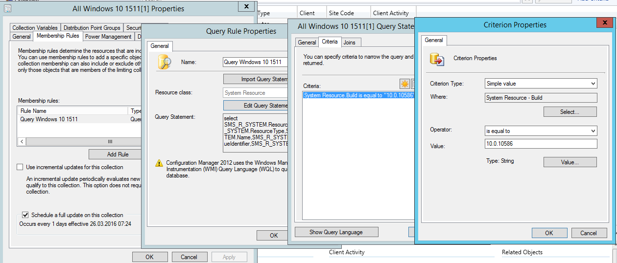
Task: Click the membership rules horizontal scrollbar
Action: pos(80,141)
